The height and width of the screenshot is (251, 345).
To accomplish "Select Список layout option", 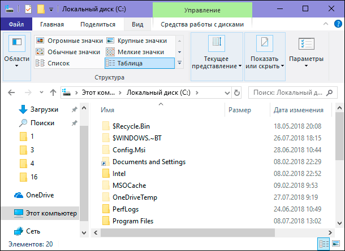I will pos(53,63).
